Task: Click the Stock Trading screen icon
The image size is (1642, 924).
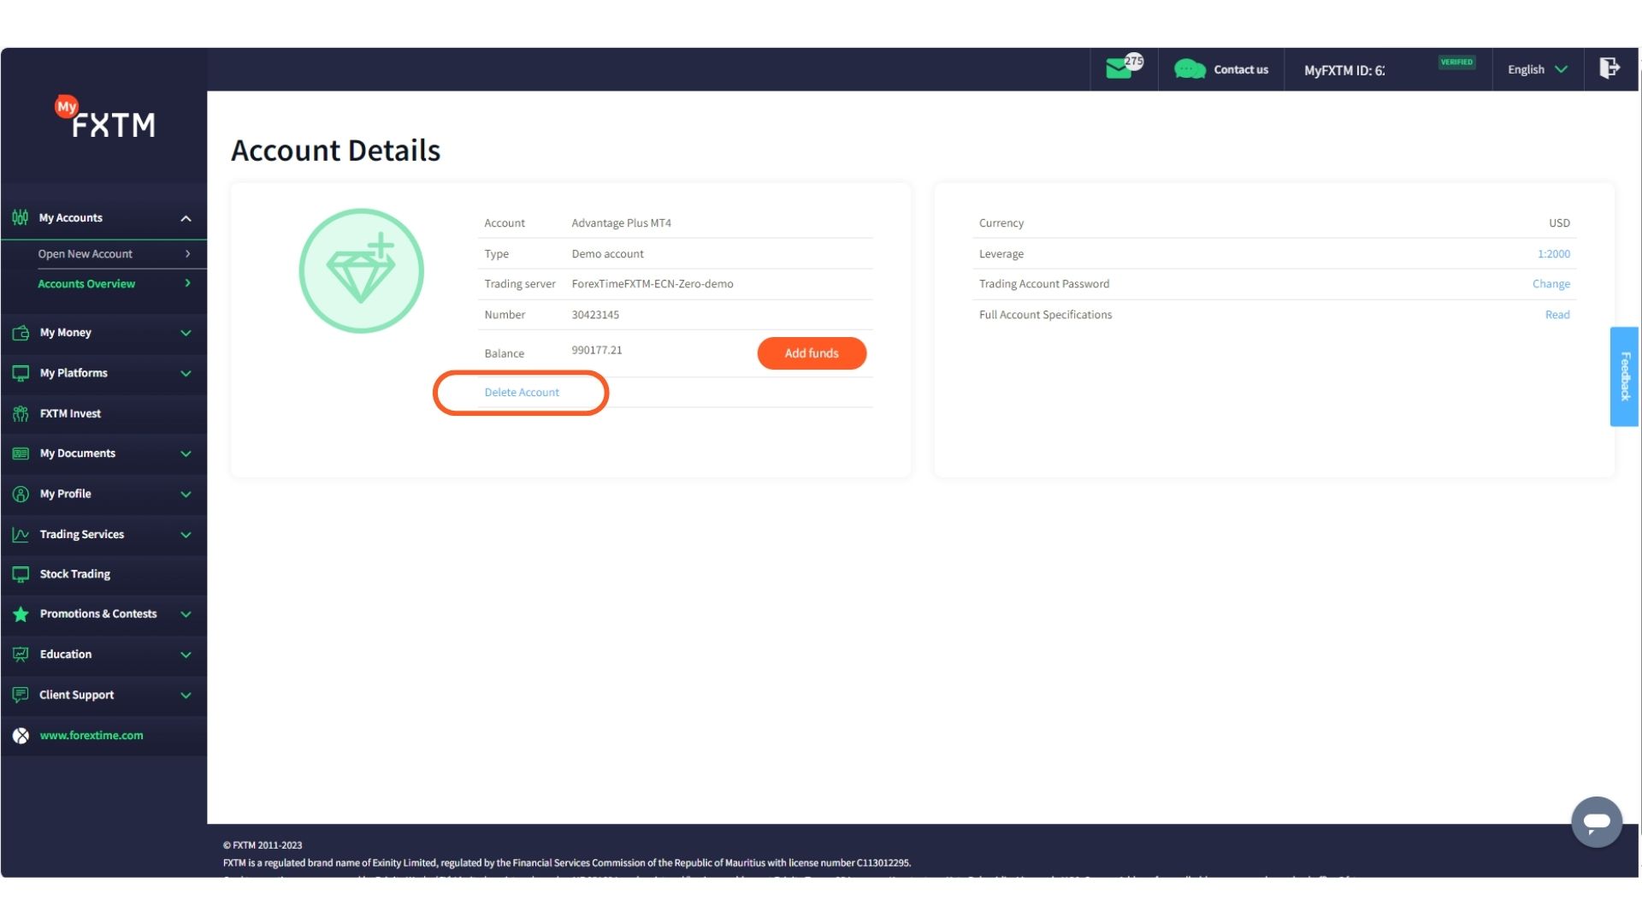Action: pos(21,575)
